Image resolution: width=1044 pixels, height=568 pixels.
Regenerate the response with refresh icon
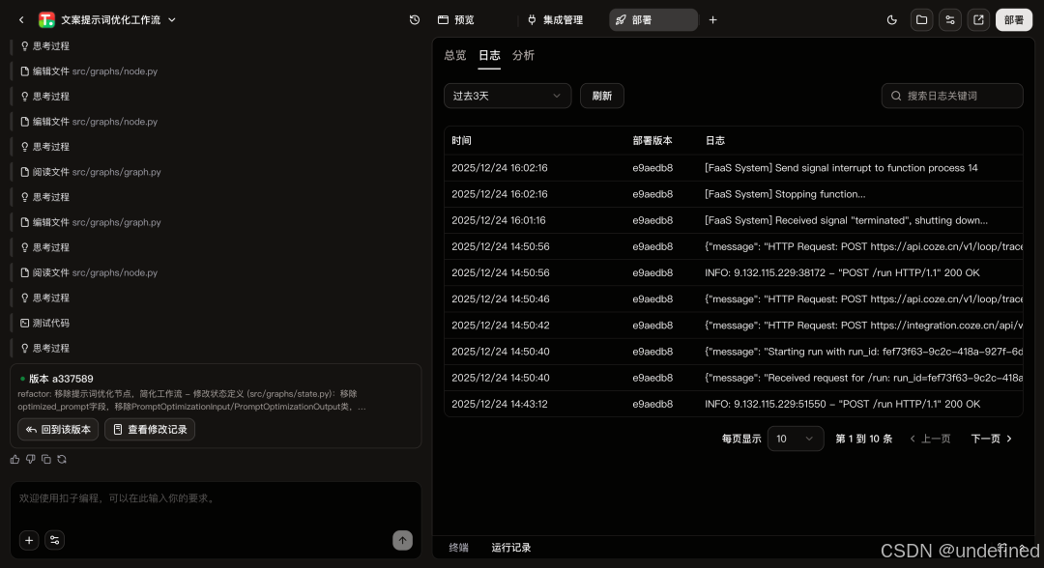(x=62, y=459)
